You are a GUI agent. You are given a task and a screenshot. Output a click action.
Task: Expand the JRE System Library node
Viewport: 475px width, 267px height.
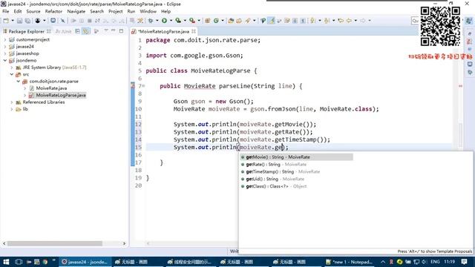pyautogui.click(x=12, y=67)
